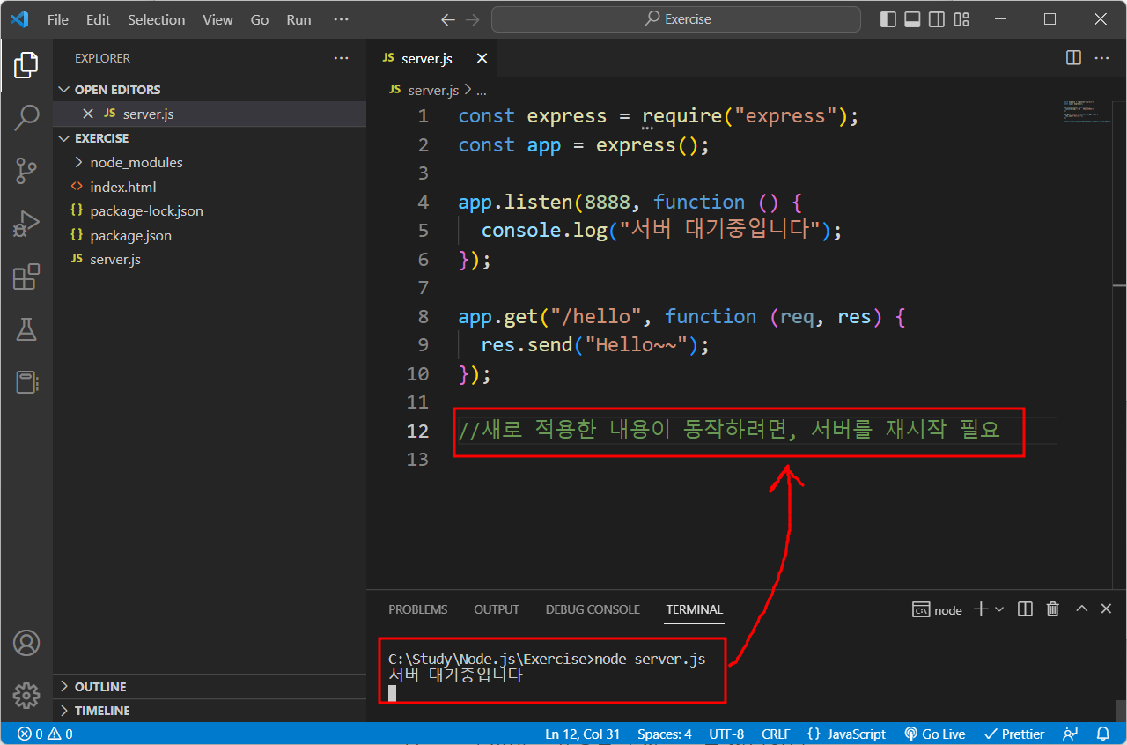The image size is (1127, 745).
Task: Open the Search view in activity bar
Action: tap(26, 116)
